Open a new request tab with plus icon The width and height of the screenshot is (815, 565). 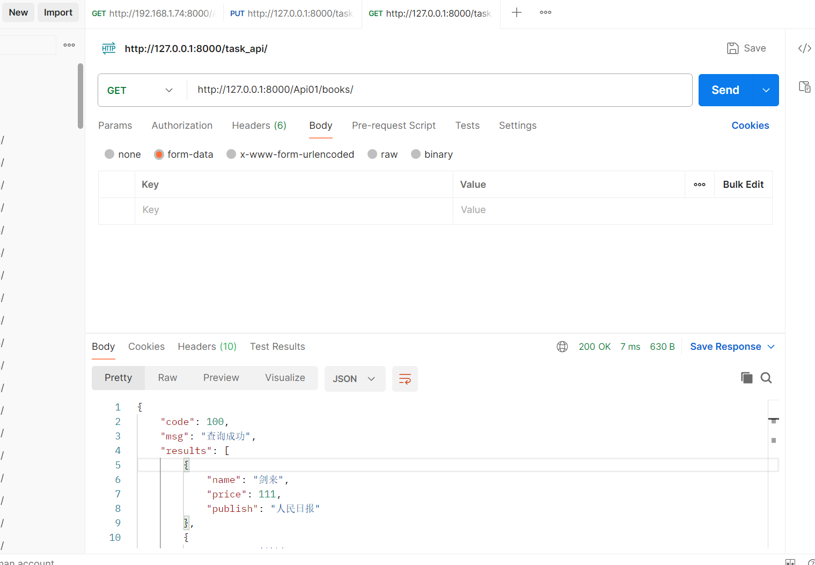(x=516, y=12)
